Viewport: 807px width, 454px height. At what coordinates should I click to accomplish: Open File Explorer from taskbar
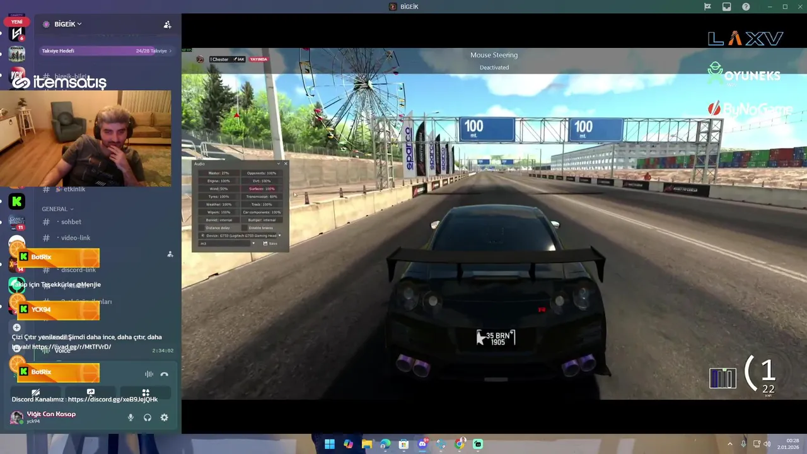click(367, 444)
